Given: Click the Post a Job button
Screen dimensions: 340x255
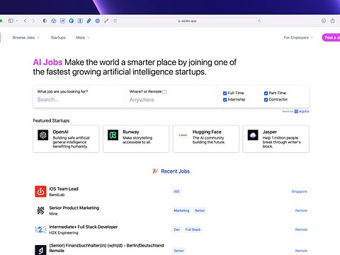Looking at the screenshot, I should [331, 38].
